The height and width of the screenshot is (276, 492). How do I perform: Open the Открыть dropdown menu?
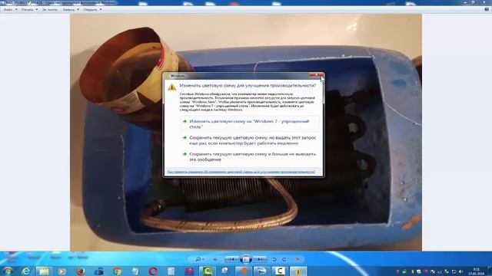(x=92, y=10)
